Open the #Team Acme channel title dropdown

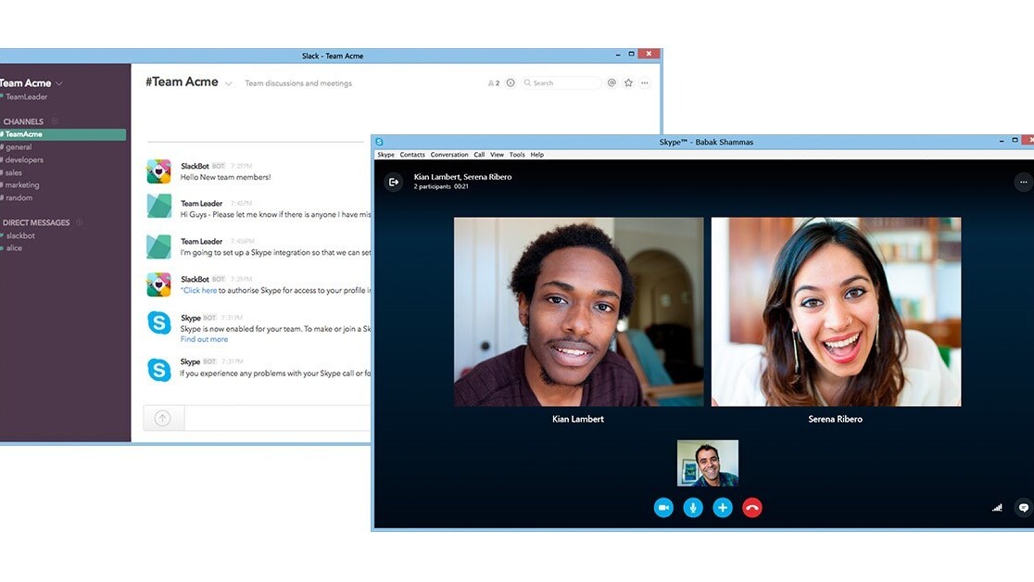229,83
